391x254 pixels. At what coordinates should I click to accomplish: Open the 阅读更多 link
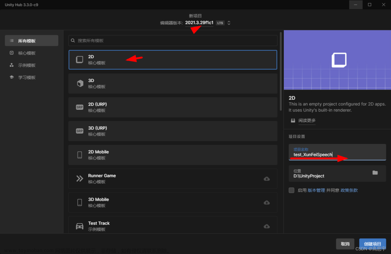tap(307, 121)
